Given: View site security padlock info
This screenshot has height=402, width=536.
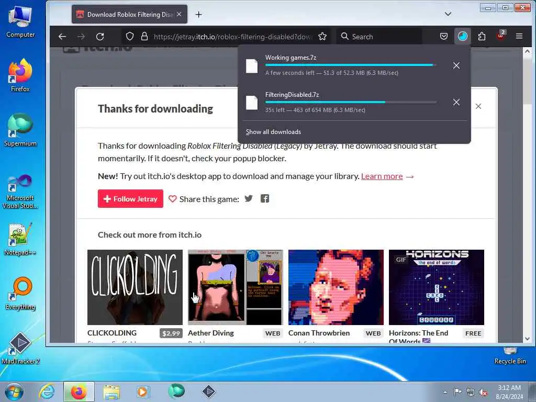Looking at the screenshot, I should coord(144,37).
